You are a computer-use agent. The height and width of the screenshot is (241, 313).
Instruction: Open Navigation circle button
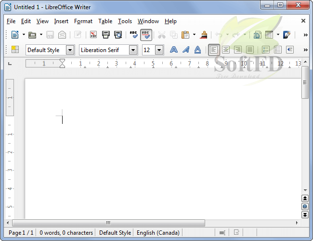305,206
